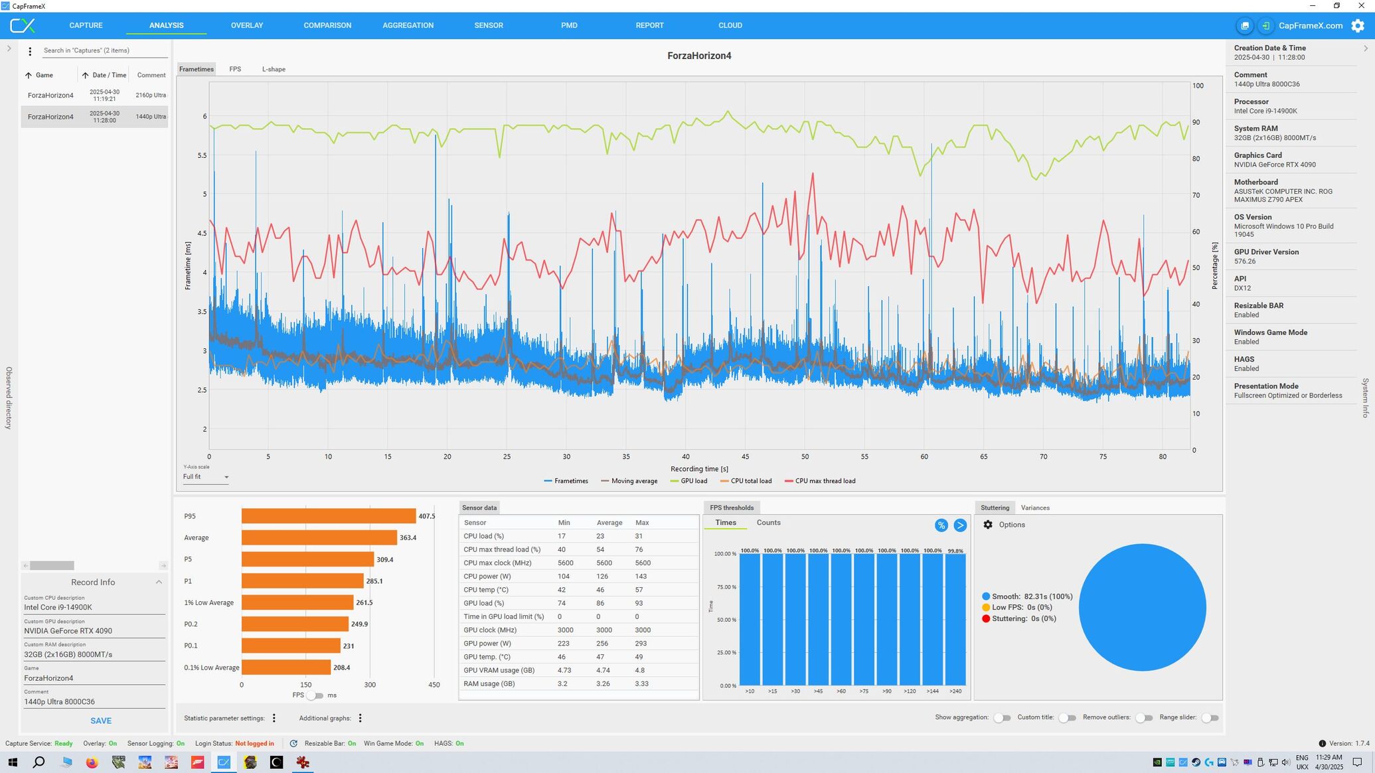Click the window stack icon in header
Image resolution: width=1375 pixels, height=773 pixels.
[1245, 26]
